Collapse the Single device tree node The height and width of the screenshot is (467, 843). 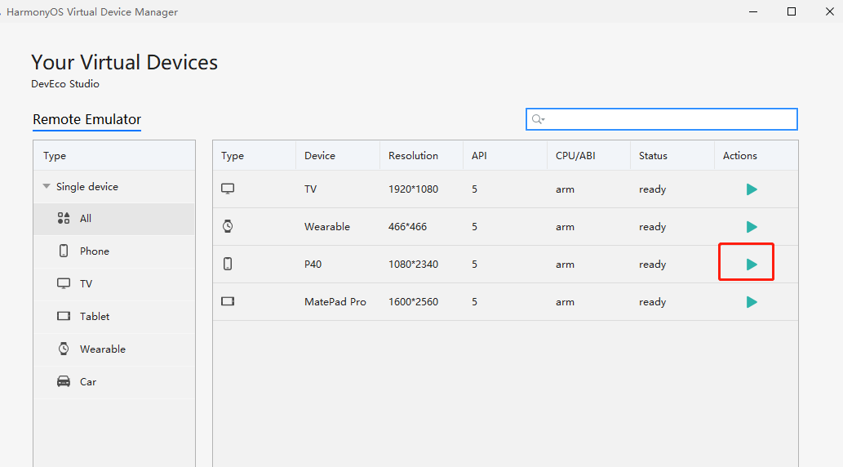pyautogui.click(x=47, y=186)
